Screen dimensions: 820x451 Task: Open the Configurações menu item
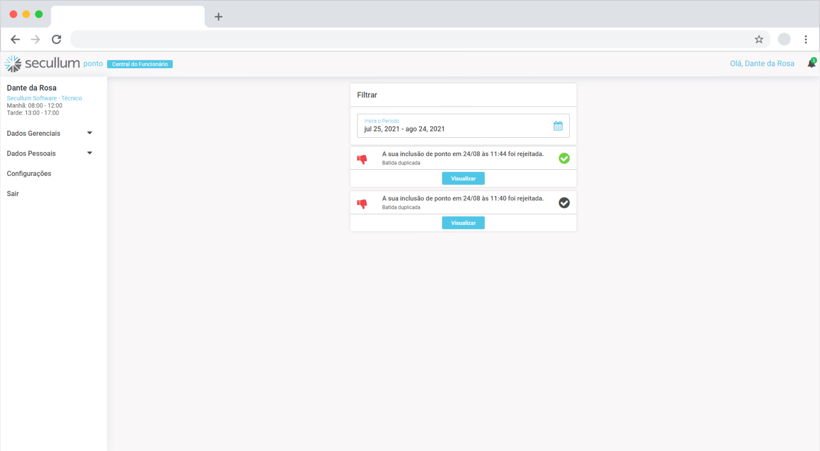click(29, 173)
